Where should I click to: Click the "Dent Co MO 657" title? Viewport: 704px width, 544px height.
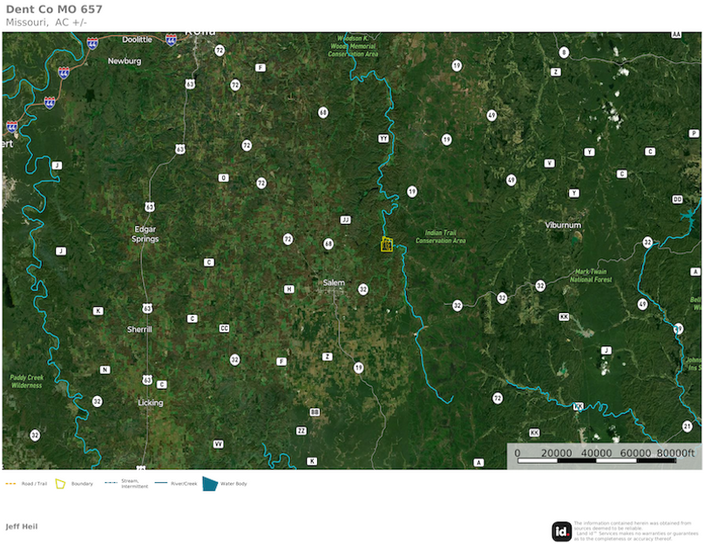(x=54, y=10)
